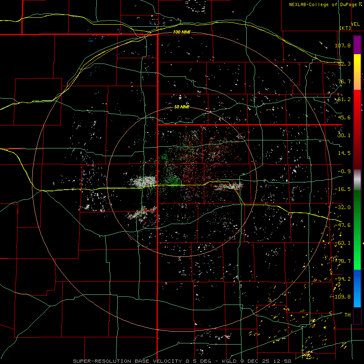Click the 76.7 velocity scale value

[x=344, y=81]
